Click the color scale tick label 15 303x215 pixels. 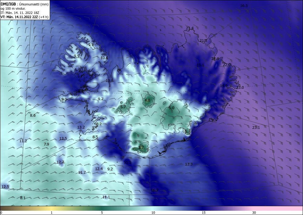[x=204, y=213]
